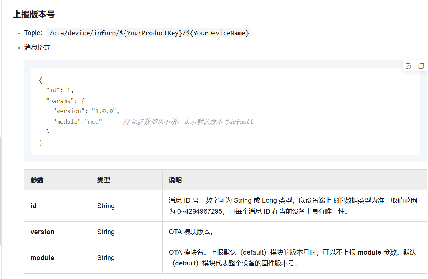
Task: Click the "module" parameter cell
Action: (58, 258)
